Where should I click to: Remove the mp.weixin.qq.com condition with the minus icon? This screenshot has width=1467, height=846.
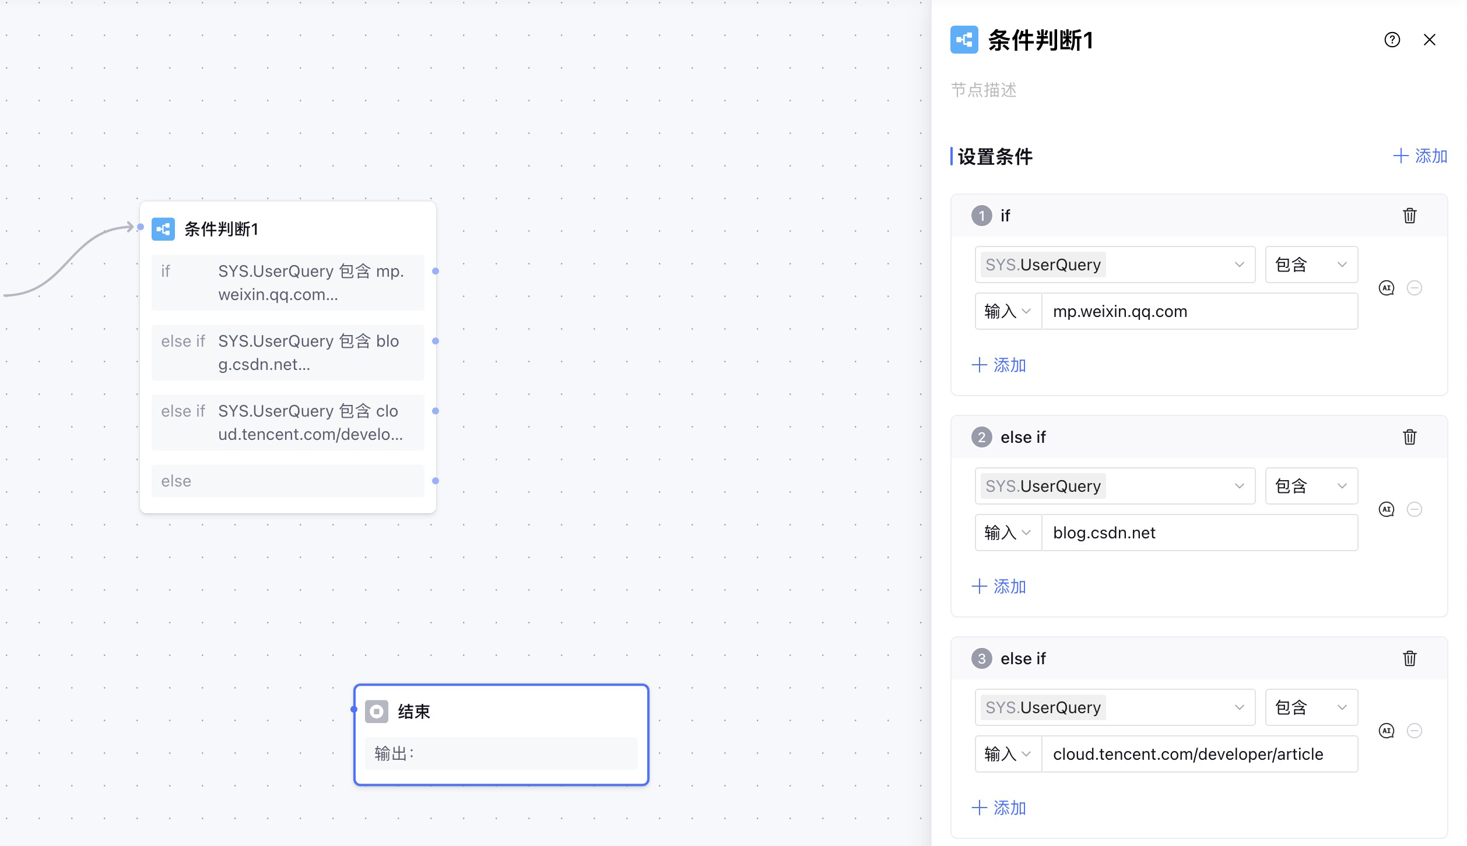1414,288
